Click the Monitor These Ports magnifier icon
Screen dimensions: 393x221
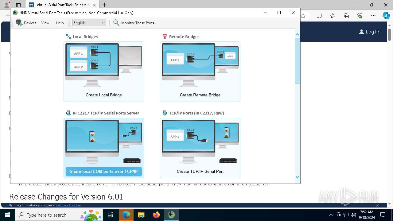click(116, 23)
